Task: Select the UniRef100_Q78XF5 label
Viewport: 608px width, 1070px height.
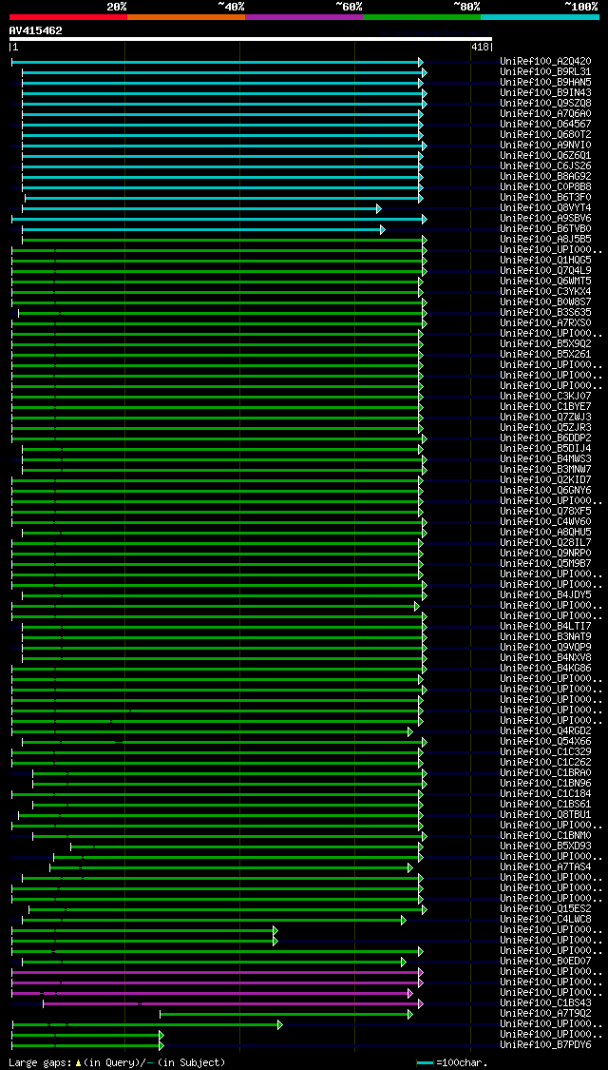Action: [545, 511]
